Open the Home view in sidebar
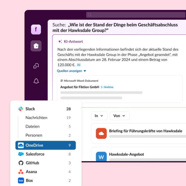 click(36, 46)
